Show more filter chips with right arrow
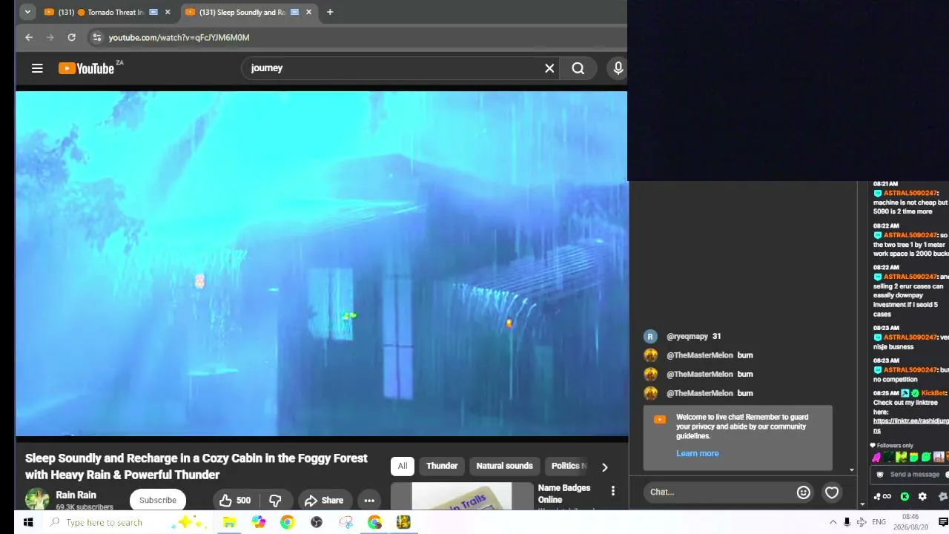The width and height of the screenshot is (949, 534). point(604,467)
